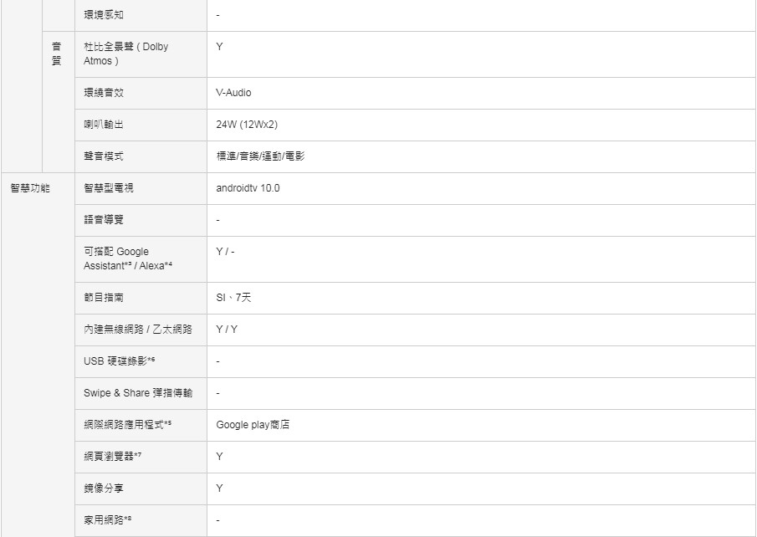Select the 聲音模式 row label
This screenshot has height=537, width=757.
coord(104,156)
